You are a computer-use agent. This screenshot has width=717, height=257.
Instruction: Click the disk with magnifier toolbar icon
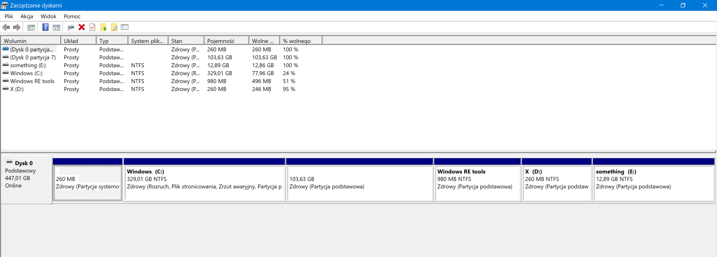71,27
